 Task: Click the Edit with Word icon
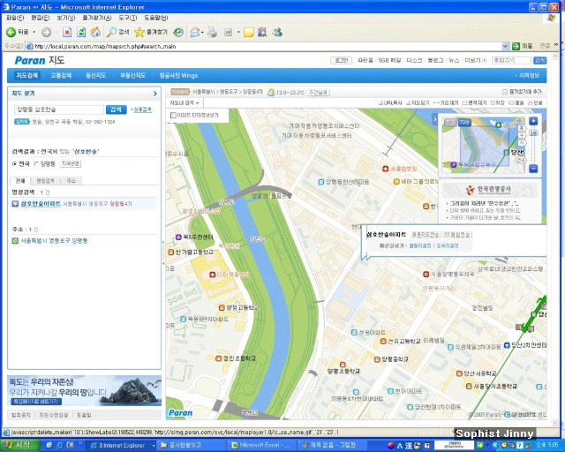[x=228, y=33]
